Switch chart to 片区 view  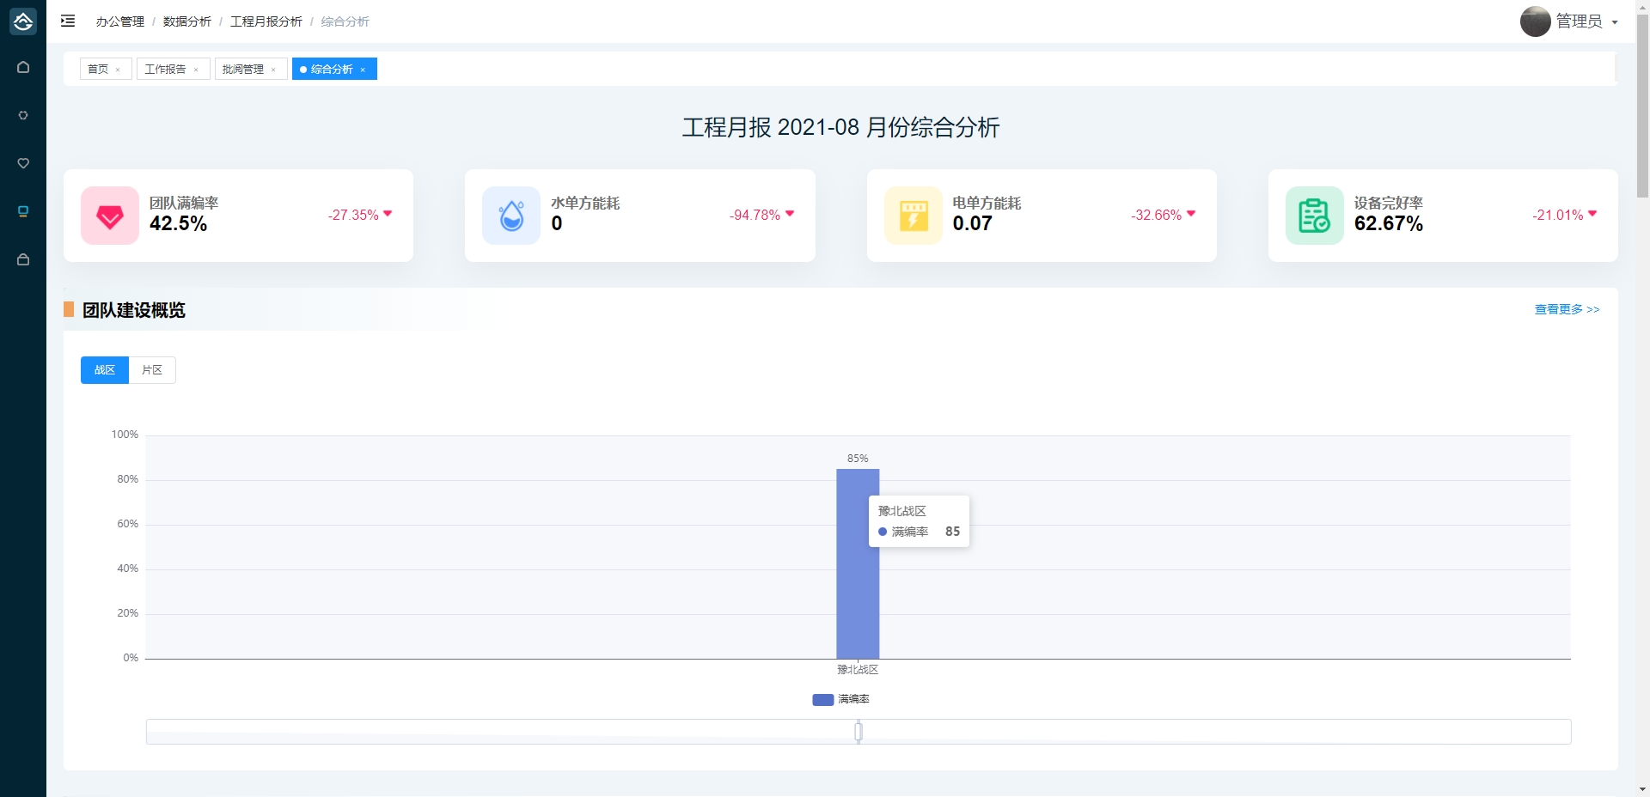[x=152, y=370]
